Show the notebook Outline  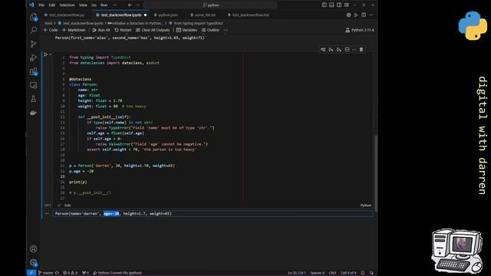click(210, 30)
